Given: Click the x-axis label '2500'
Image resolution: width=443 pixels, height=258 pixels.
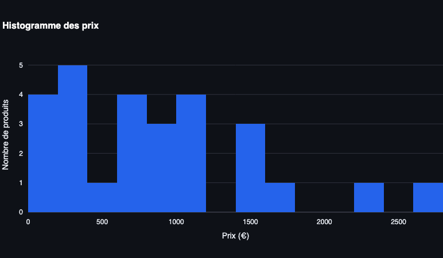Looking at the screenshot, I should [x=398, y=222].
